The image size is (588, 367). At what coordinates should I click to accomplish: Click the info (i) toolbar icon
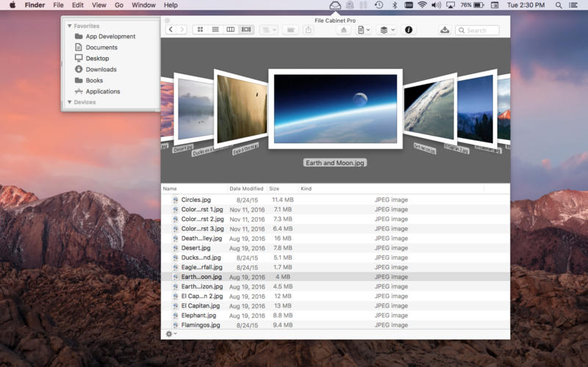tap(409, 30)
